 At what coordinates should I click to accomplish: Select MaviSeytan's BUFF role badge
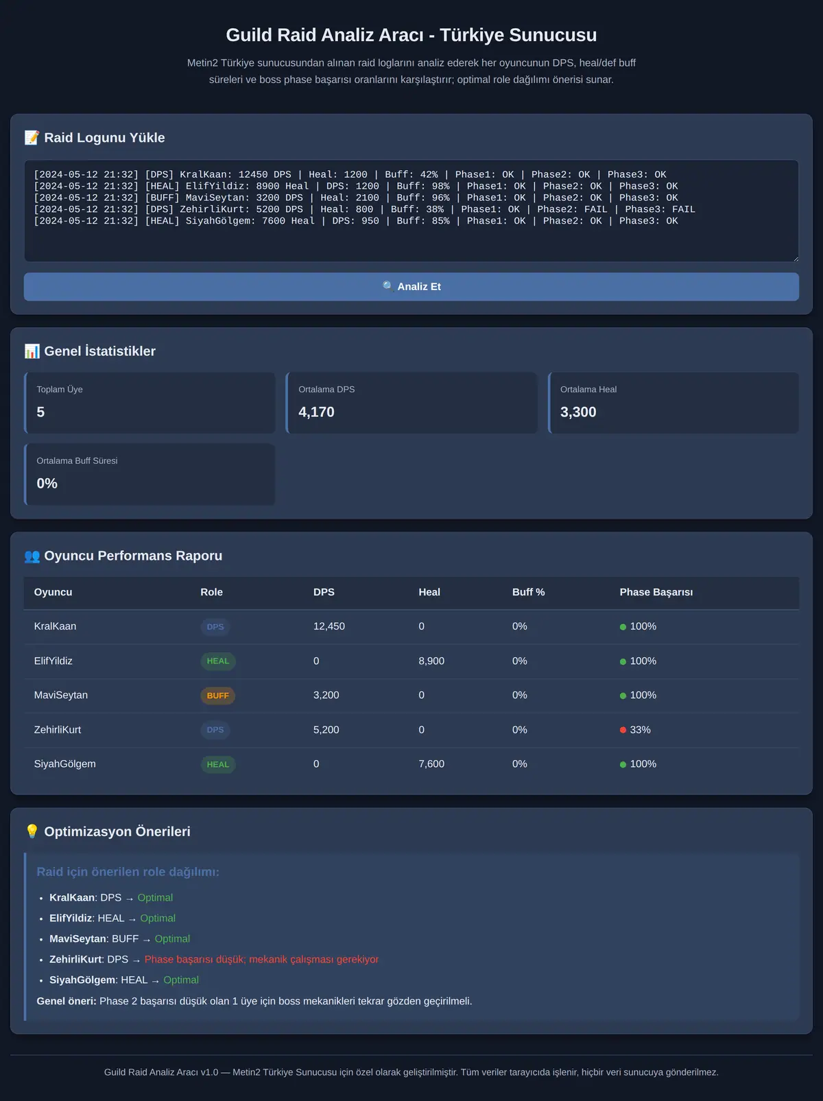pos(217,696)
